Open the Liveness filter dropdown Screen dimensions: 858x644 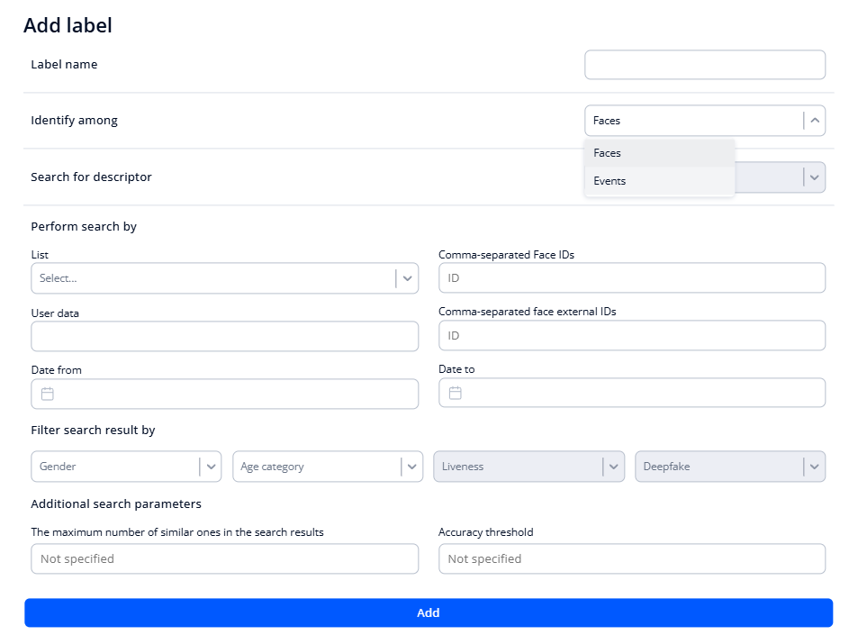(613, 466)
